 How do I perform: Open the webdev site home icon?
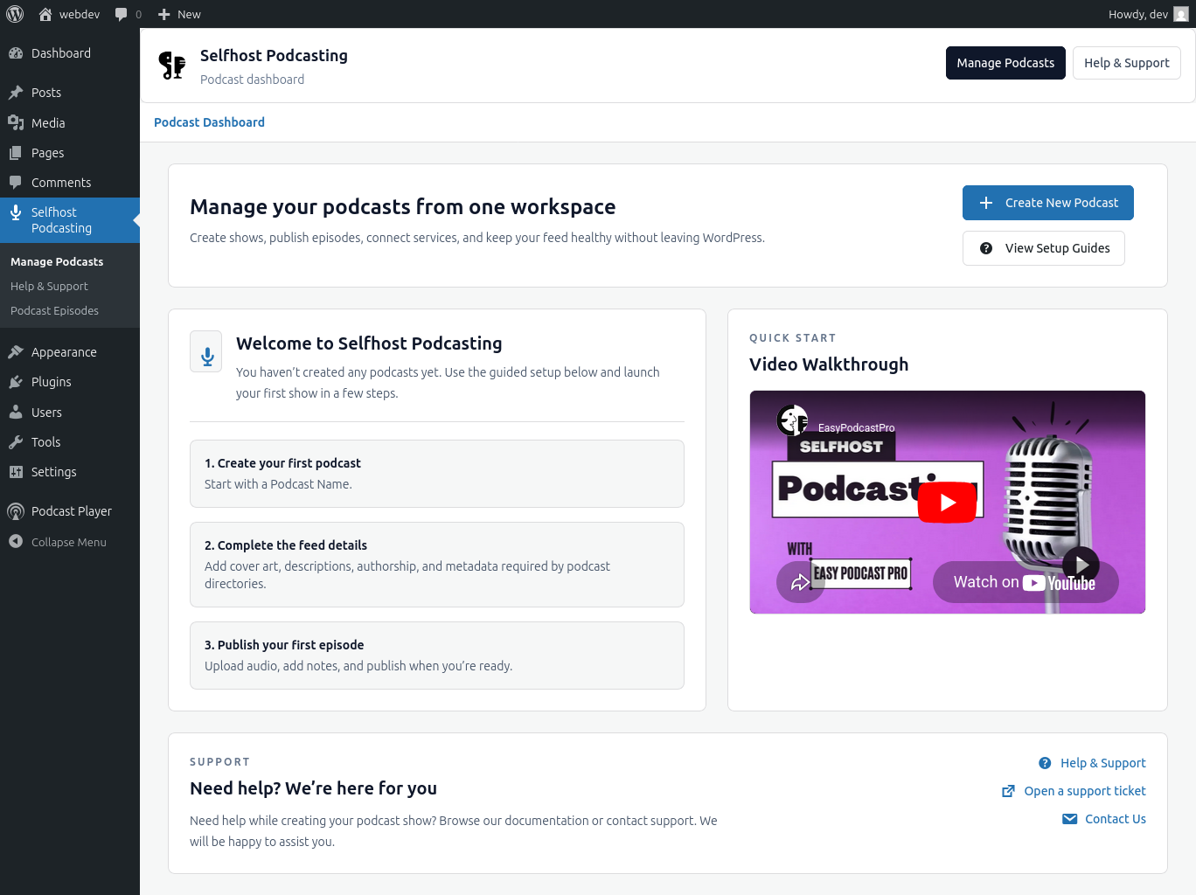point(45,14)
